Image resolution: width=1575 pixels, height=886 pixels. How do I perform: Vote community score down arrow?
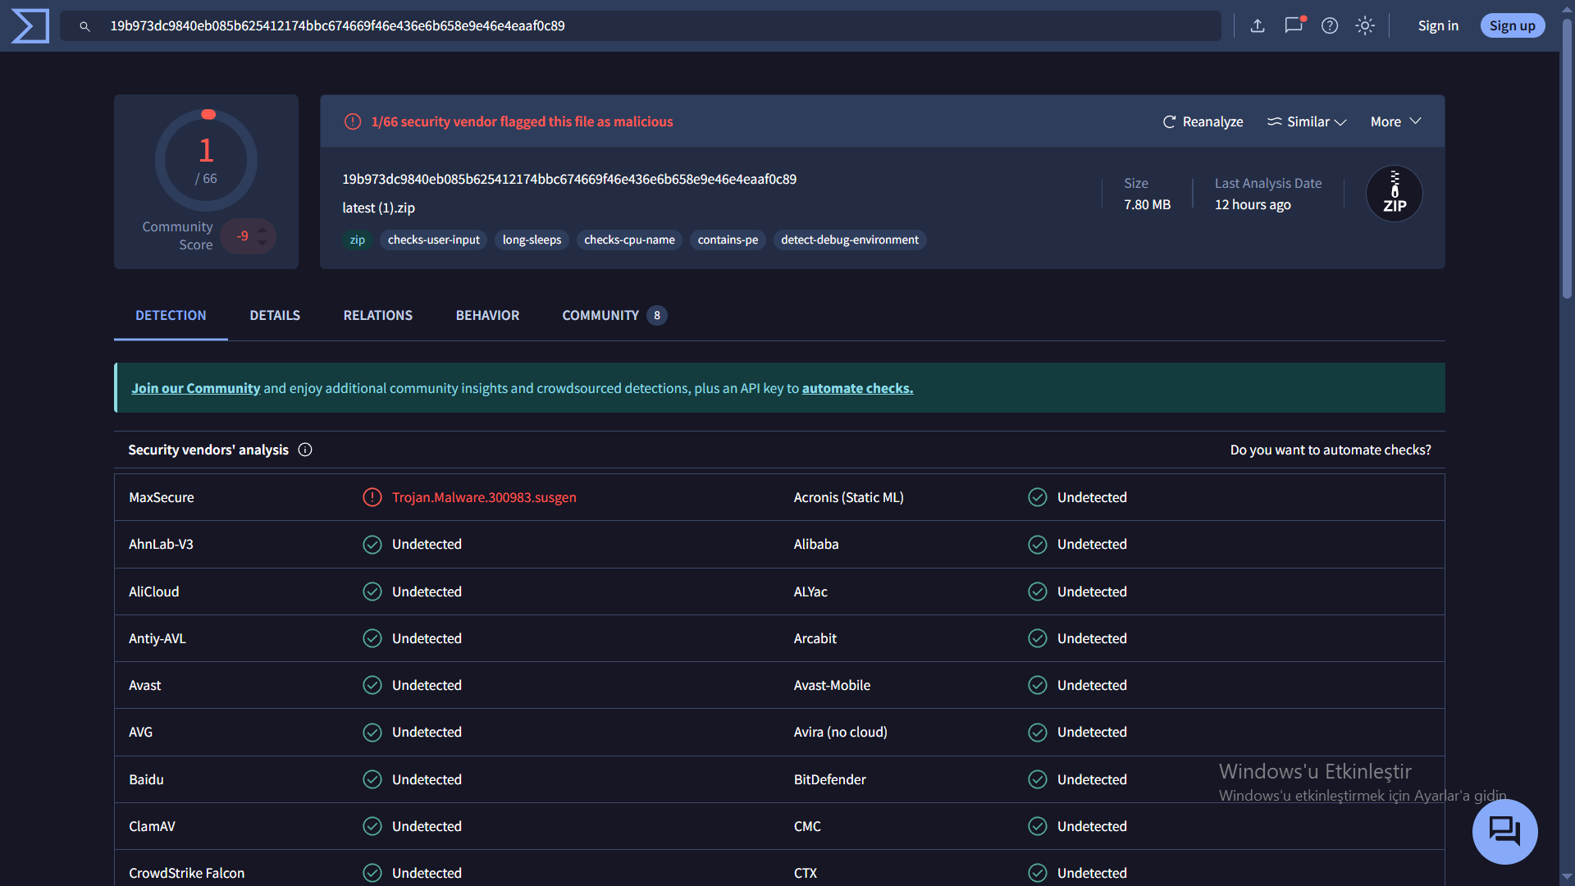(262, 244)
